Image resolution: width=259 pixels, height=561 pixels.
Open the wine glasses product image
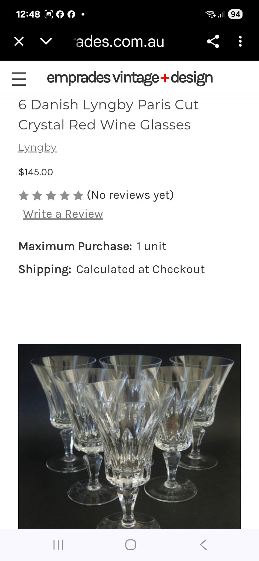pyautogui.click(x=129, y=436)
